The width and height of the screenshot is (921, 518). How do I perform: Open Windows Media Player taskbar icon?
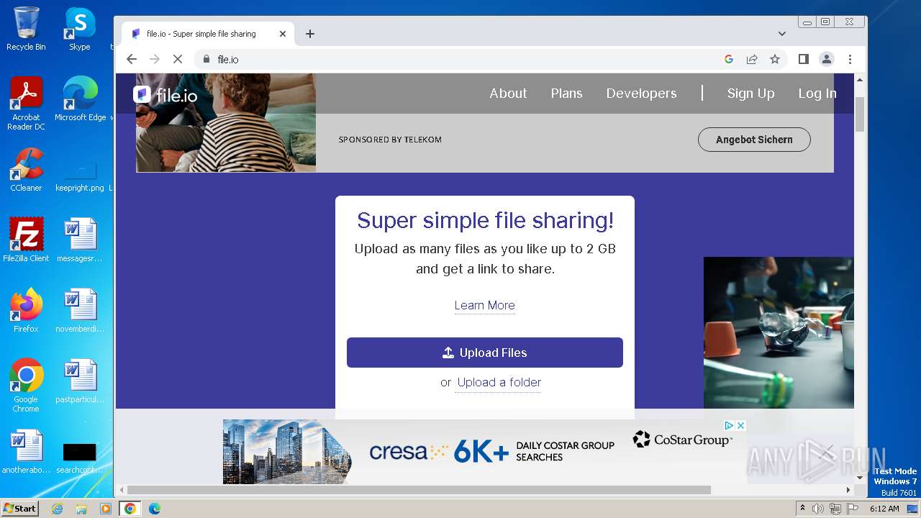[106, 509]
